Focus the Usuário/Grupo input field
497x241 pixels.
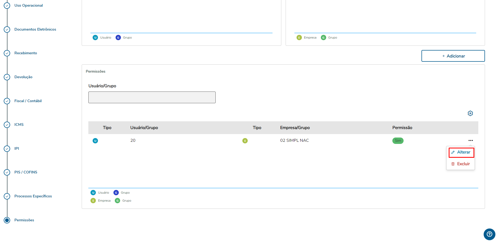click(152, 97)
